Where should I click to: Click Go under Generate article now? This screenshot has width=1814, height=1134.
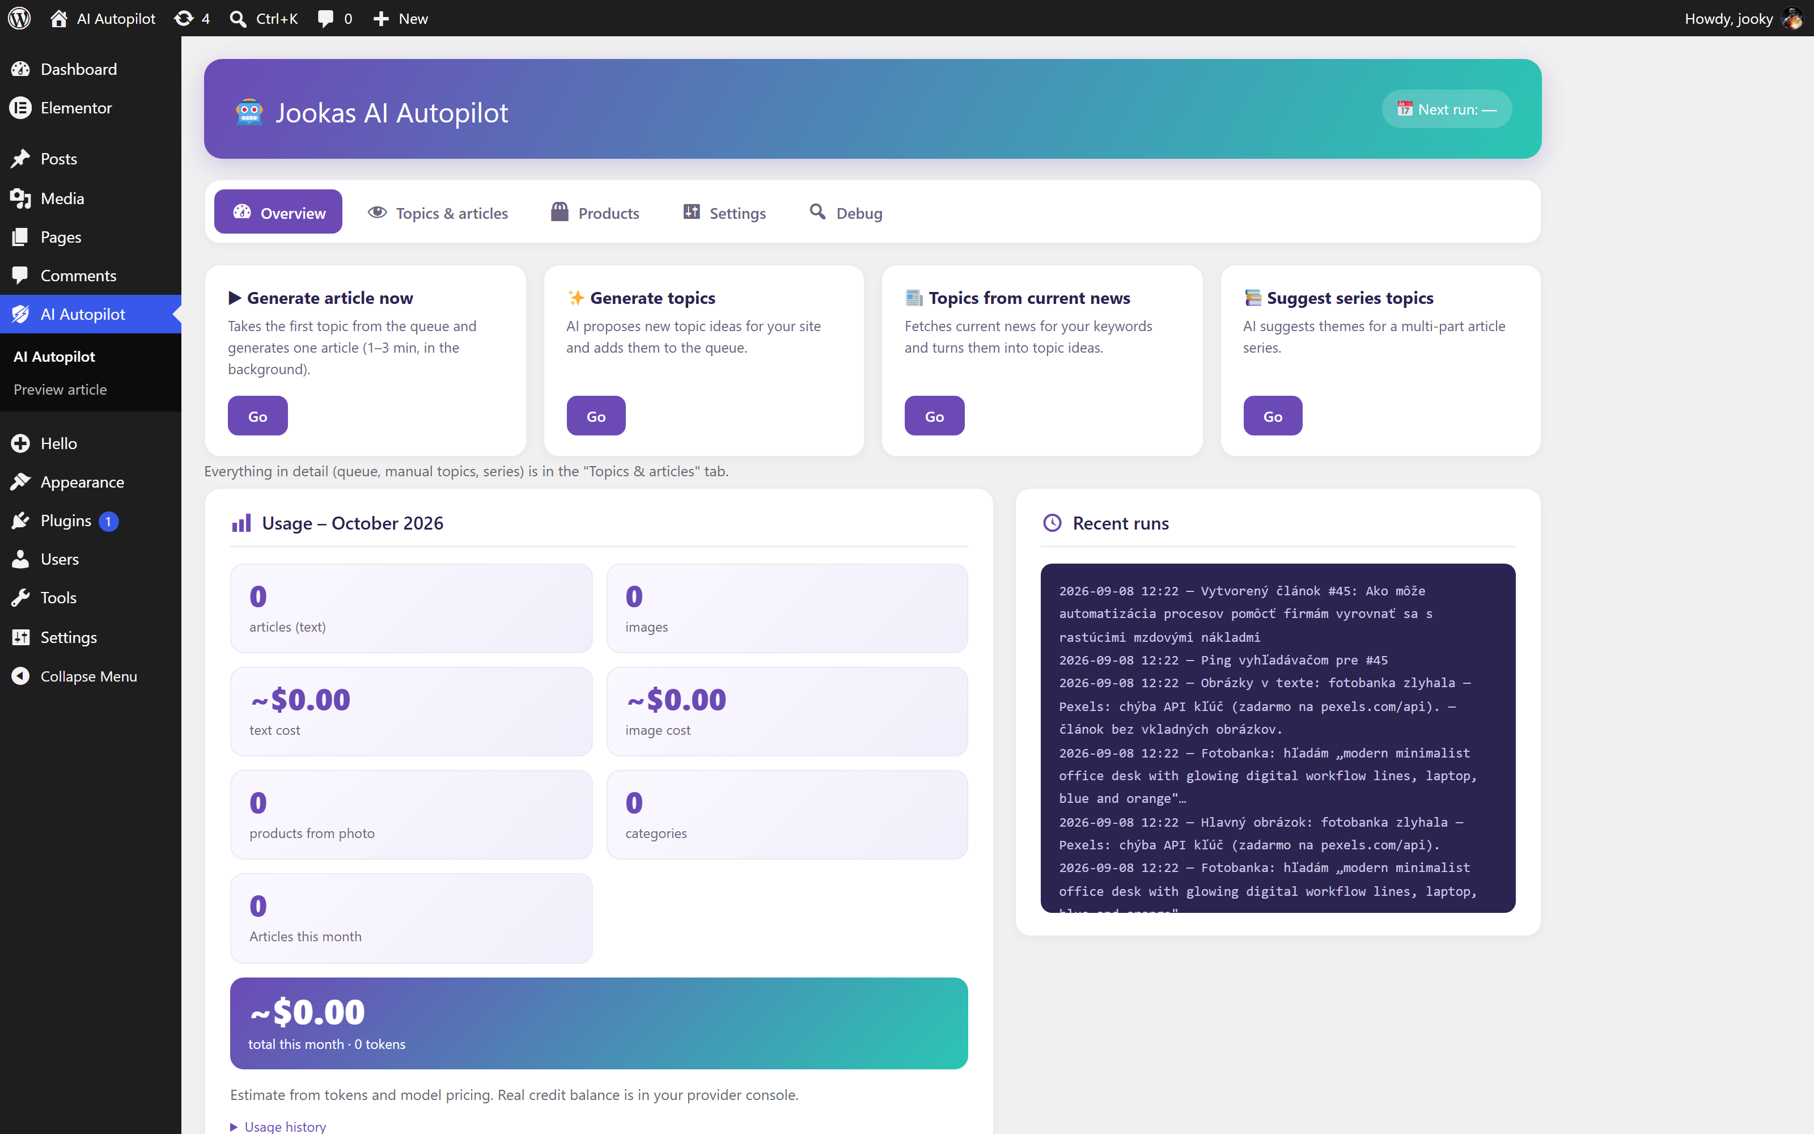point(258,416)
